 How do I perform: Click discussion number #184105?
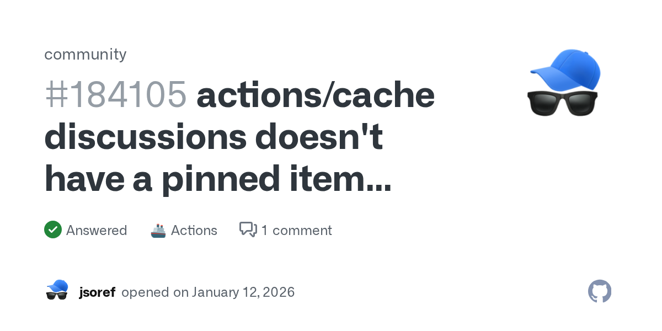pos(115,95)
